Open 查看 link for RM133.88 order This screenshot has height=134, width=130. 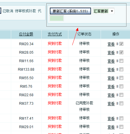pyautogui.click(x=111, y=69)
